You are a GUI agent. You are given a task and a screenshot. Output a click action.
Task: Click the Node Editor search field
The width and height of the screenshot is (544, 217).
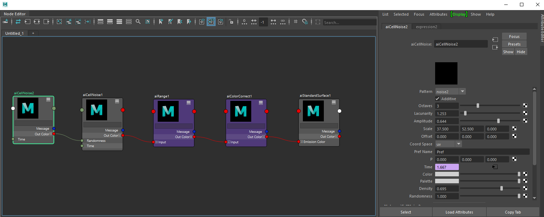coord(349,23)
